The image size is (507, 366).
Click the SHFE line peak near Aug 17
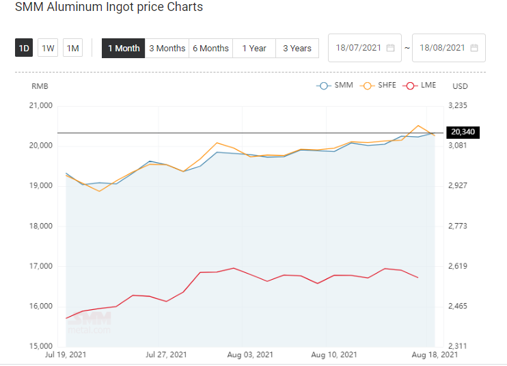click(x=418, y=126)
